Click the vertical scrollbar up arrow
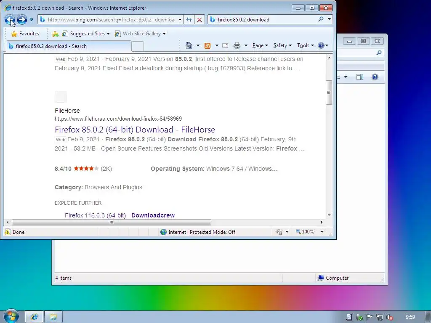Image resolution: width=431 pixels, height=323 pixels. [329, 58]
